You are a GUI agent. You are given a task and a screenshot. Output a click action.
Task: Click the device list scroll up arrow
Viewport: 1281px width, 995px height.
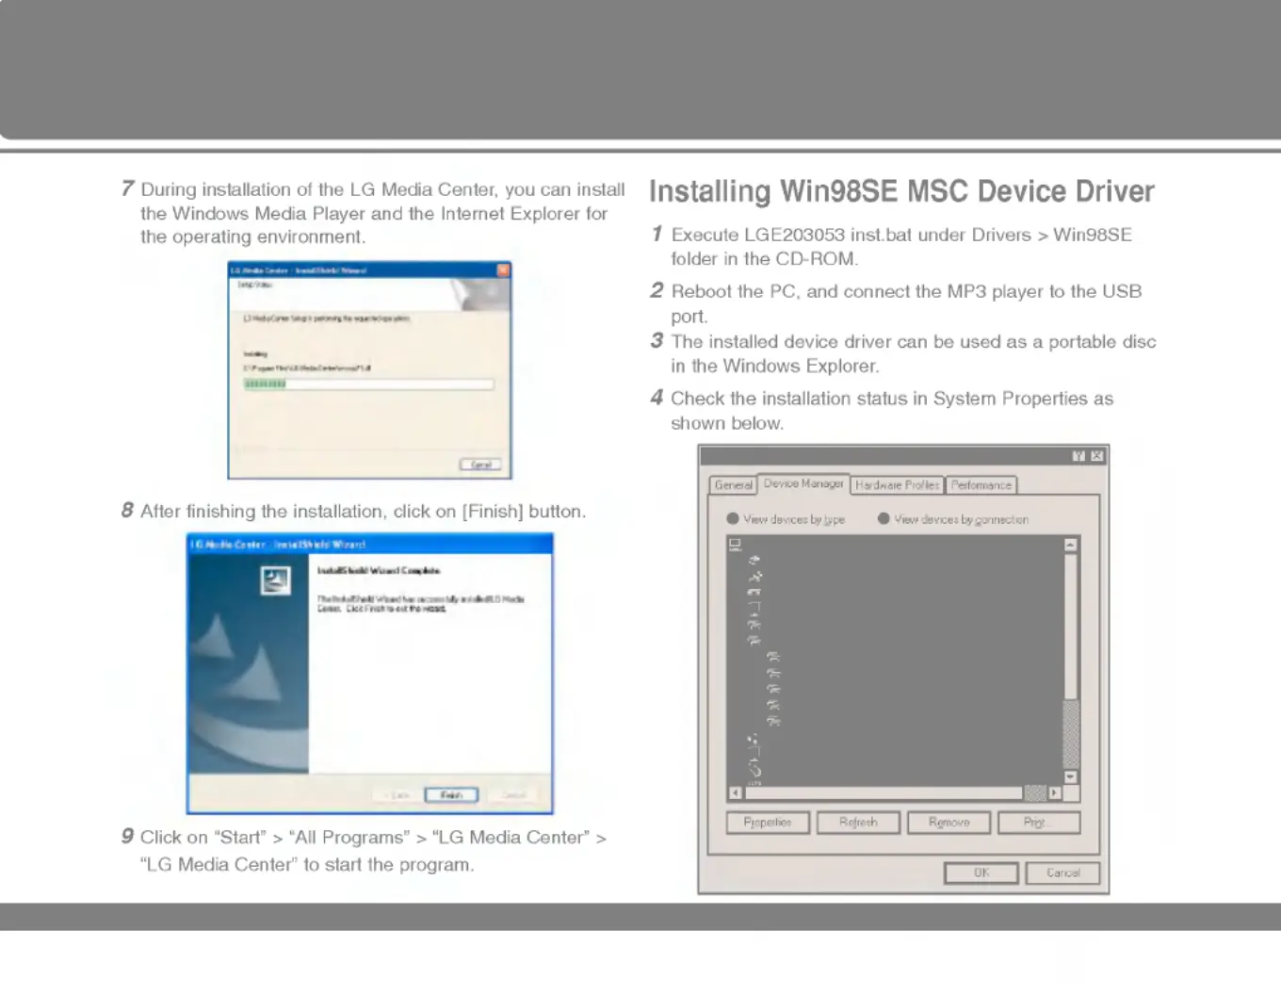pyautogui.click(x=1070, y=545)
